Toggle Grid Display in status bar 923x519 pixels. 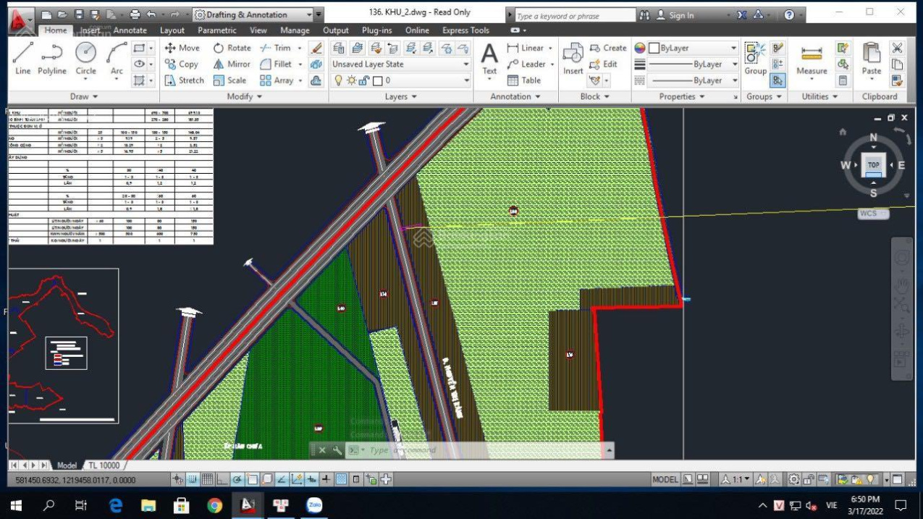(207, 479)
